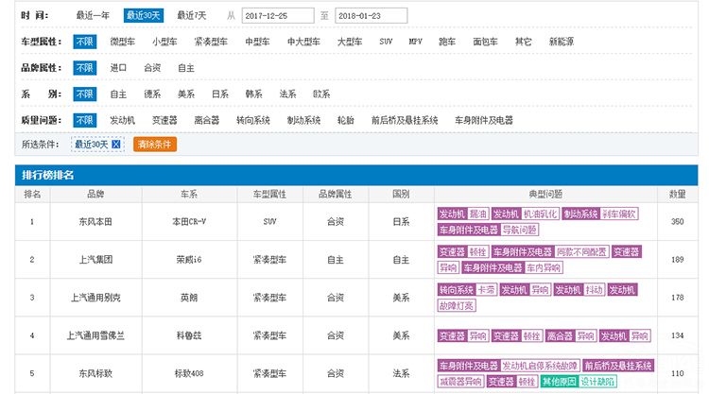
Task: Click the 卡滞 tag in the 英朗 row
Action: pyautogui.click(x=486, y=290)
